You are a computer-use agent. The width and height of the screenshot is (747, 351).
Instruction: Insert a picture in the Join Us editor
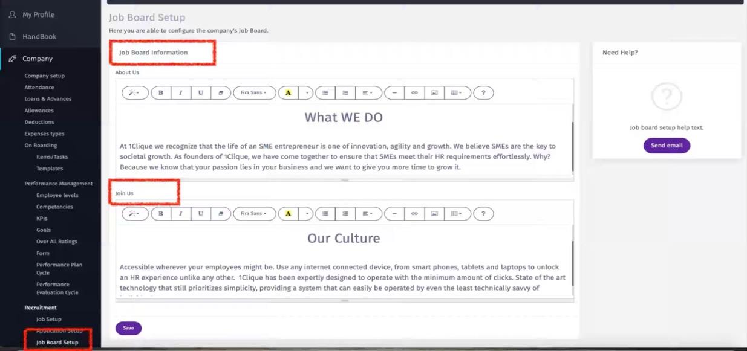[434, 214]
